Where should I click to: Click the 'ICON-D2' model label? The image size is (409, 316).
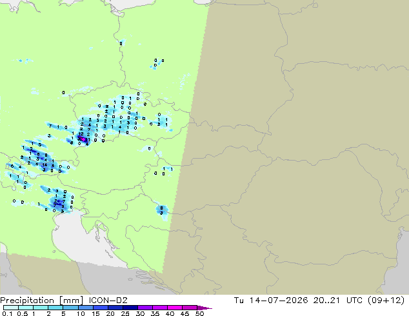click(x=108, y=301)
